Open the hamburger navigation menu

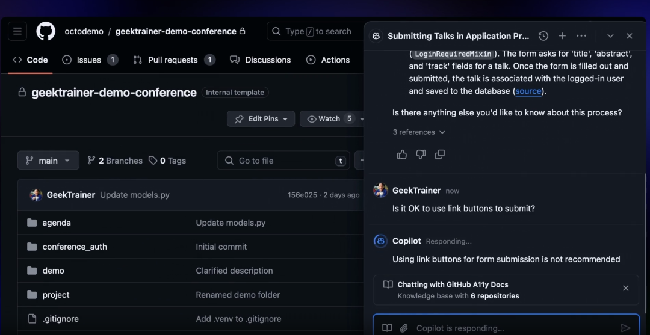[x=17, y=31]
